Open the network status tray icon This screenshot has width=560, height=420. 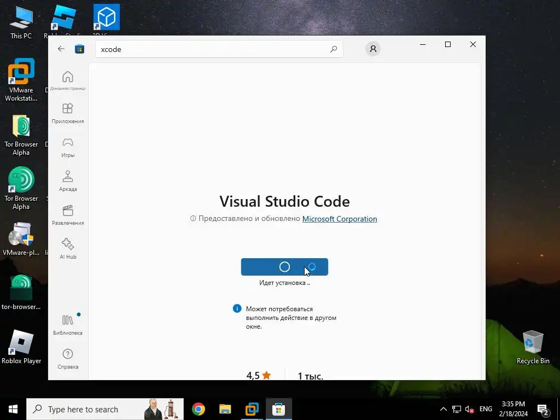pos(457,409)
